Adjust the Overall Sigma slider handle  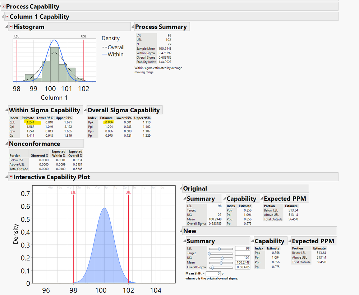click(x=212, y=268)
